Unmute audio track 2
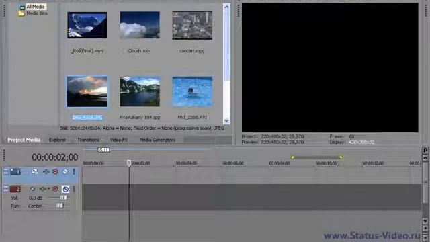 click(x=66, y=189)
